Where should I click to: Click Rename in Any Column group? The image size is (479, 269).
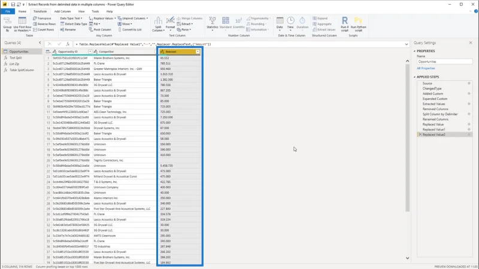(x=68, y=29)
